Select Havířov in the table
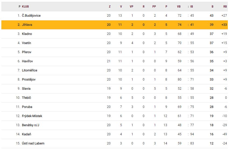The image size is (230, 149). (x=27, y=61)
